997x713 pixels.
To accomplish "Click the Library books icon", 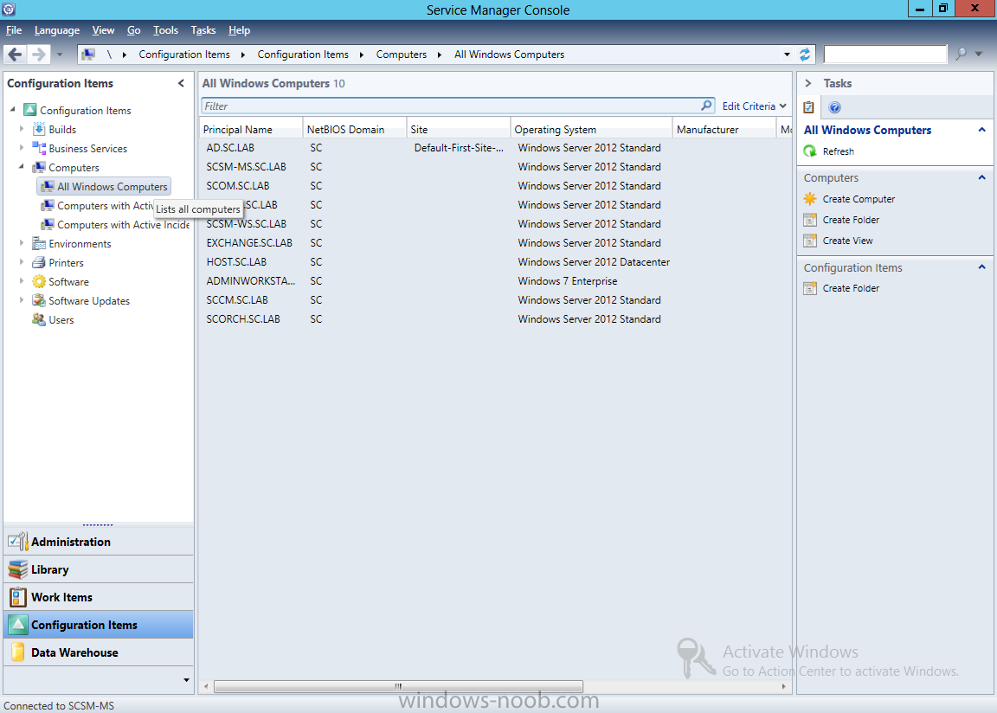I will pos(18,569).
